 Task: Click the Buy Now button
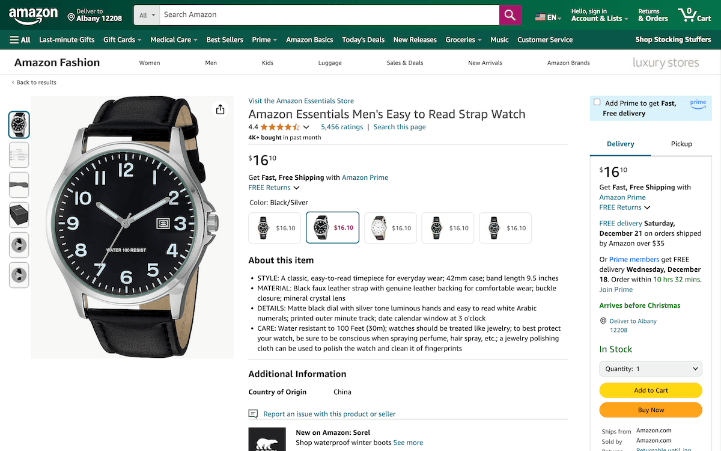[x=651, y=410]
